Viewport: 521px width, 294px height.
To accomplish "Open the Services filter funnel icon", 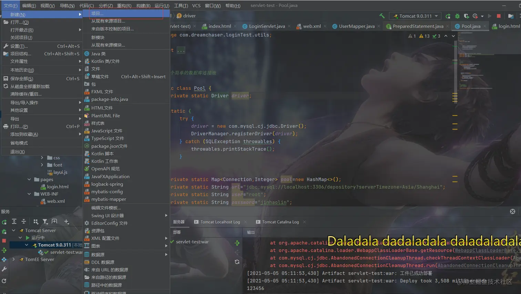I will [45, 222].
